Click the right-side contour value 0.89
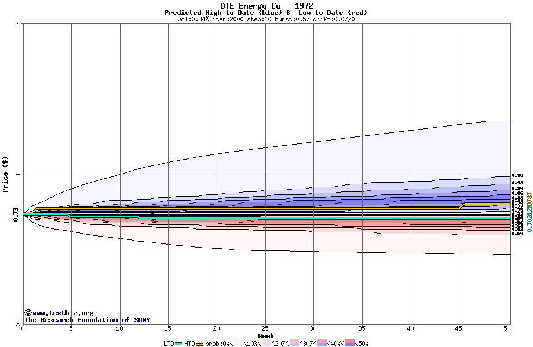 pyautogui.click(x=518, y=189)
